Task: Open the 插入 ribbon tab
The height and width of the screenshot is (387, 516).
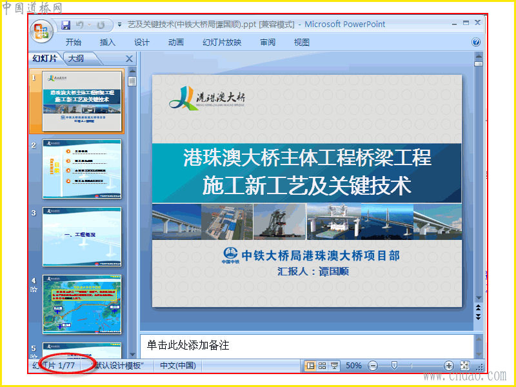Action: (107, 43)
